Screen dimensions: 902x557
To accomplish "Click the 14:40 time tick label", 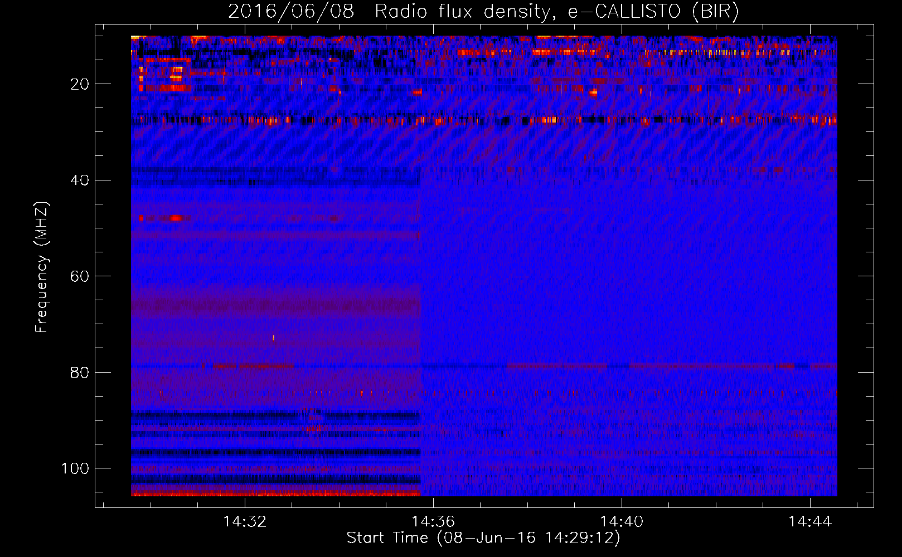I will click(x=622, y=521).
